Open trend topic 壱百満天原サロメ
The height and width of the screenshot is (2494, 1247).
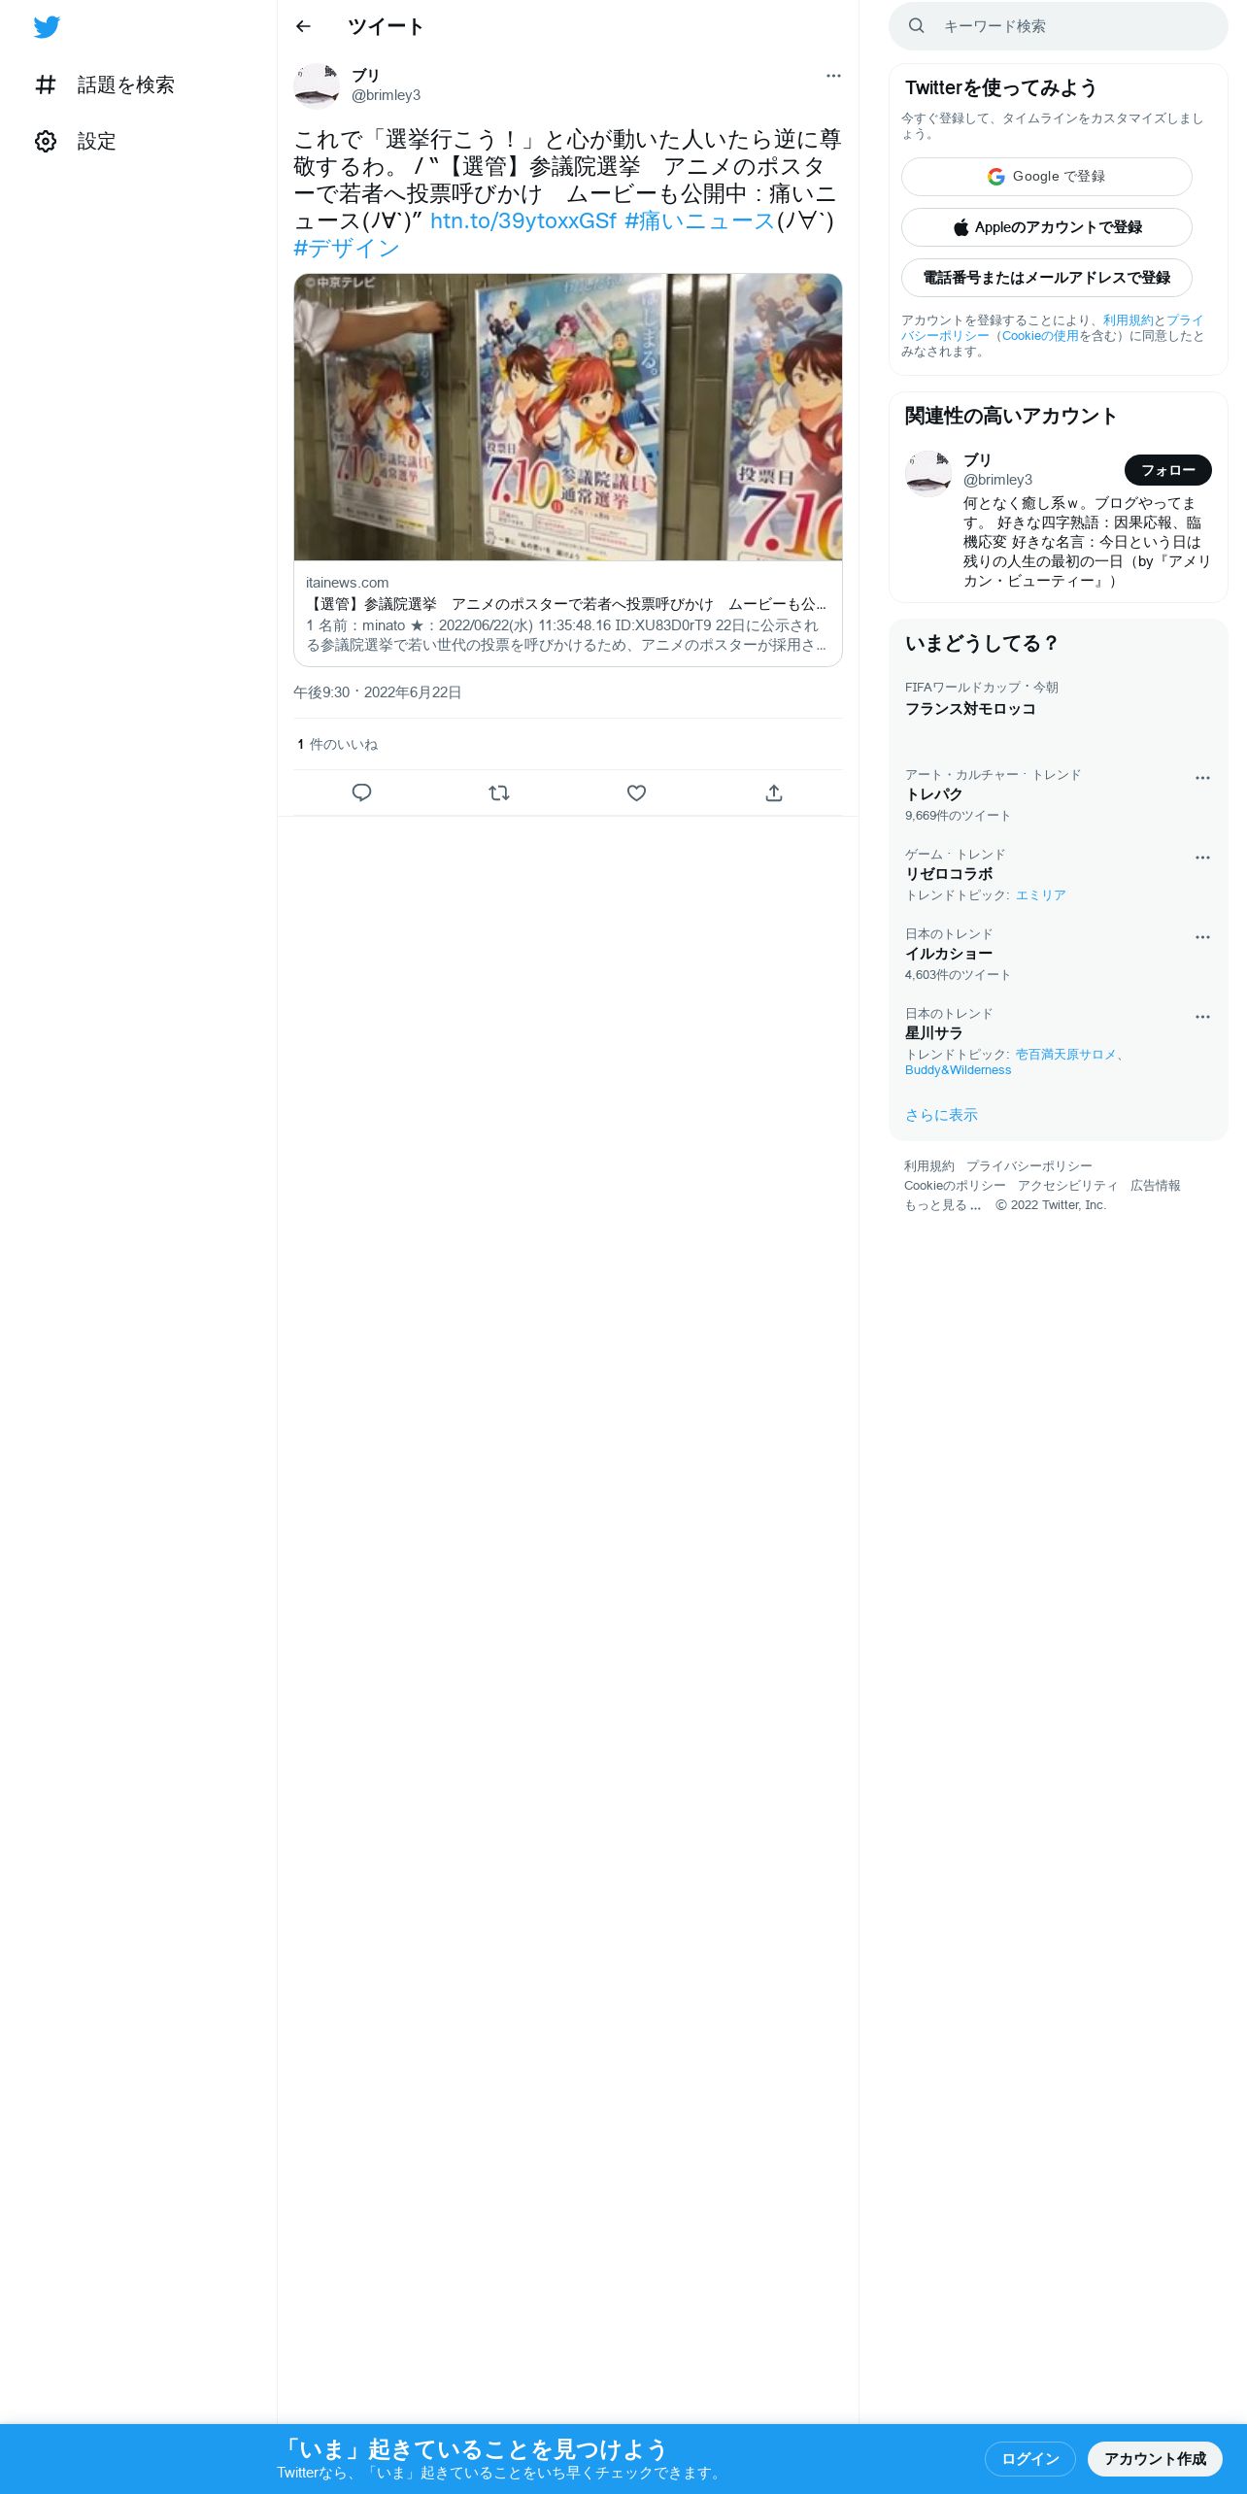(x=1065, y=1055)
